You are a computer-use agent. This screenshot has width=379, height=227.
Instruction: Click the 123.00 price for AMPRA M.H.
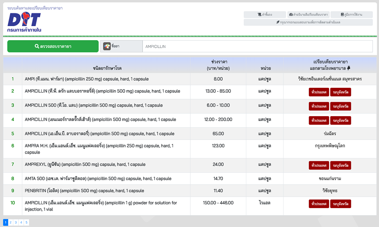[x=218, y=146]
